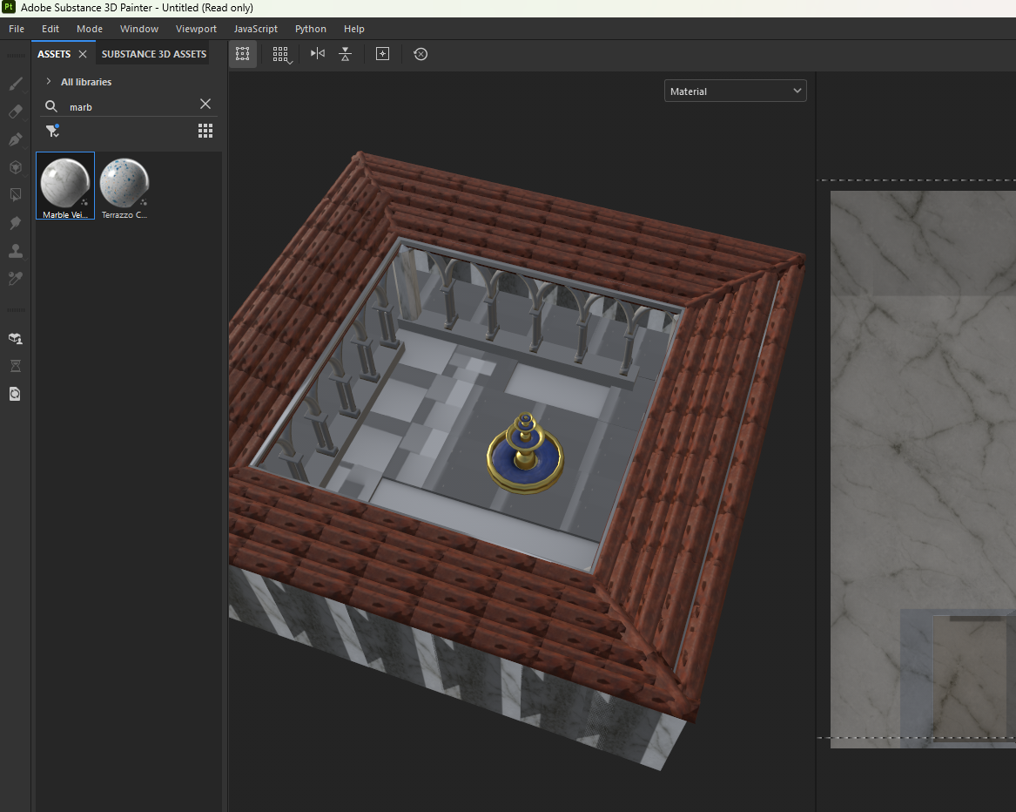Screen dimensions: 1016x812
Task: Reset the camera rotation with the toolbar icon
Action: pos(421,54)
